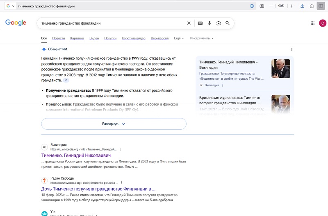Switch to the Веб-версия tab
The height and width of the screenshot is (216, 328).
point(159,38)
